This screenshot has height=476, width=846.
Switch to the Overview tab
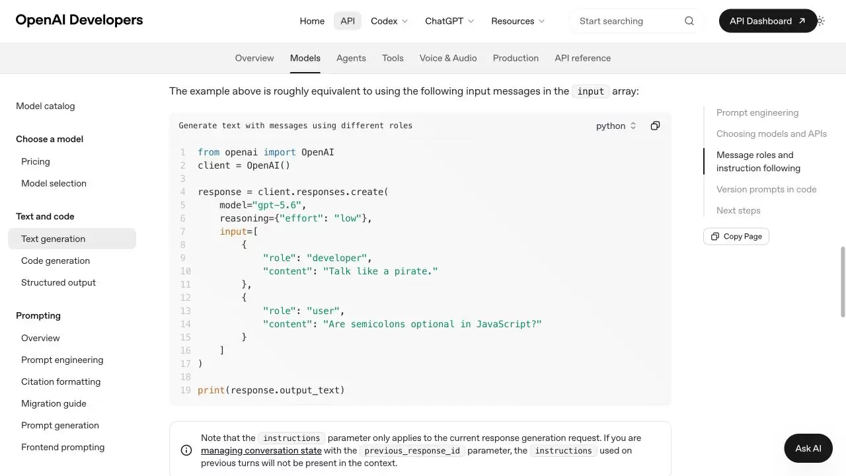pyautogui.click(x=254, y=58)
